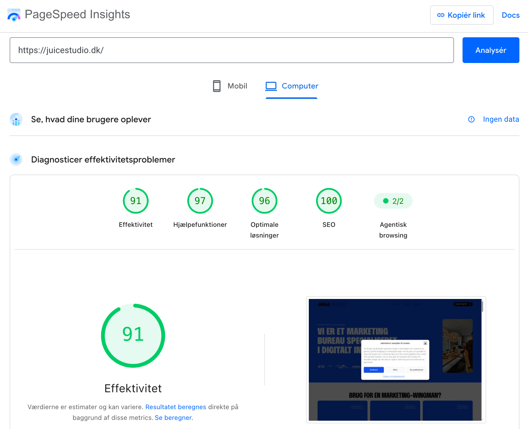This screenshot has height=429, width=528.
Task: Switch to the Mobil tab
Action: point(230,86)
